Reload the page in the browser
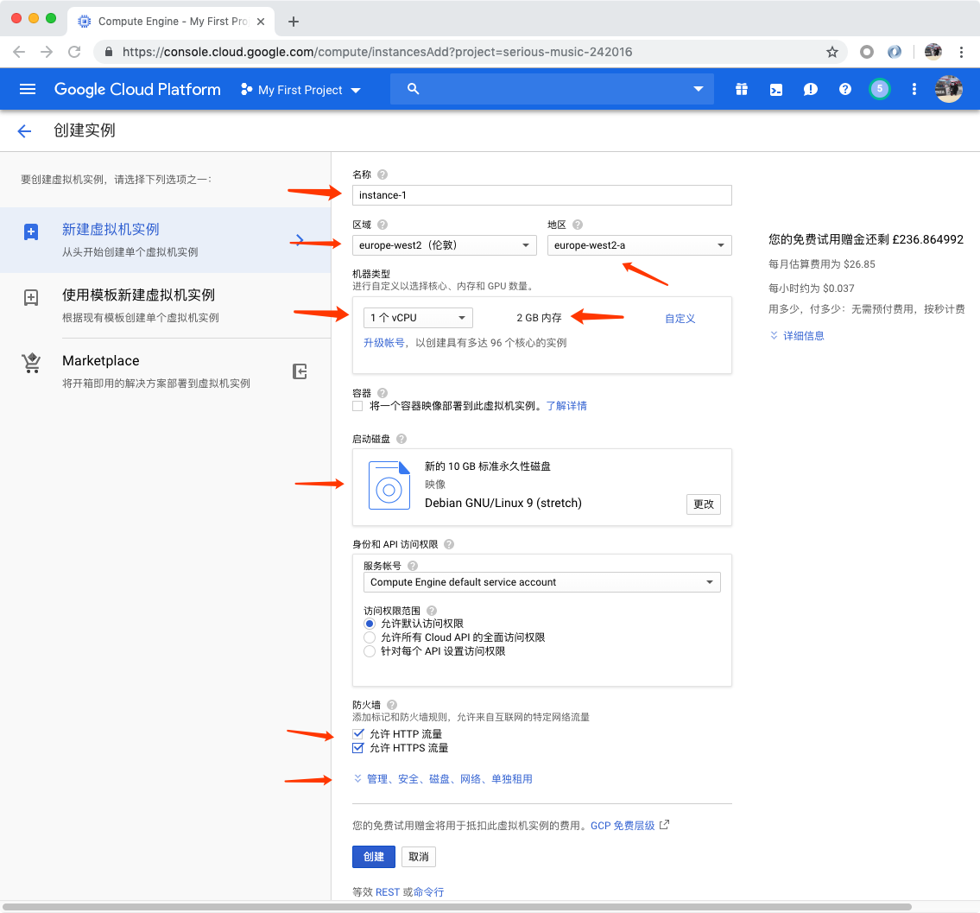Screen dimensions: 980x913 pos(74,52)
